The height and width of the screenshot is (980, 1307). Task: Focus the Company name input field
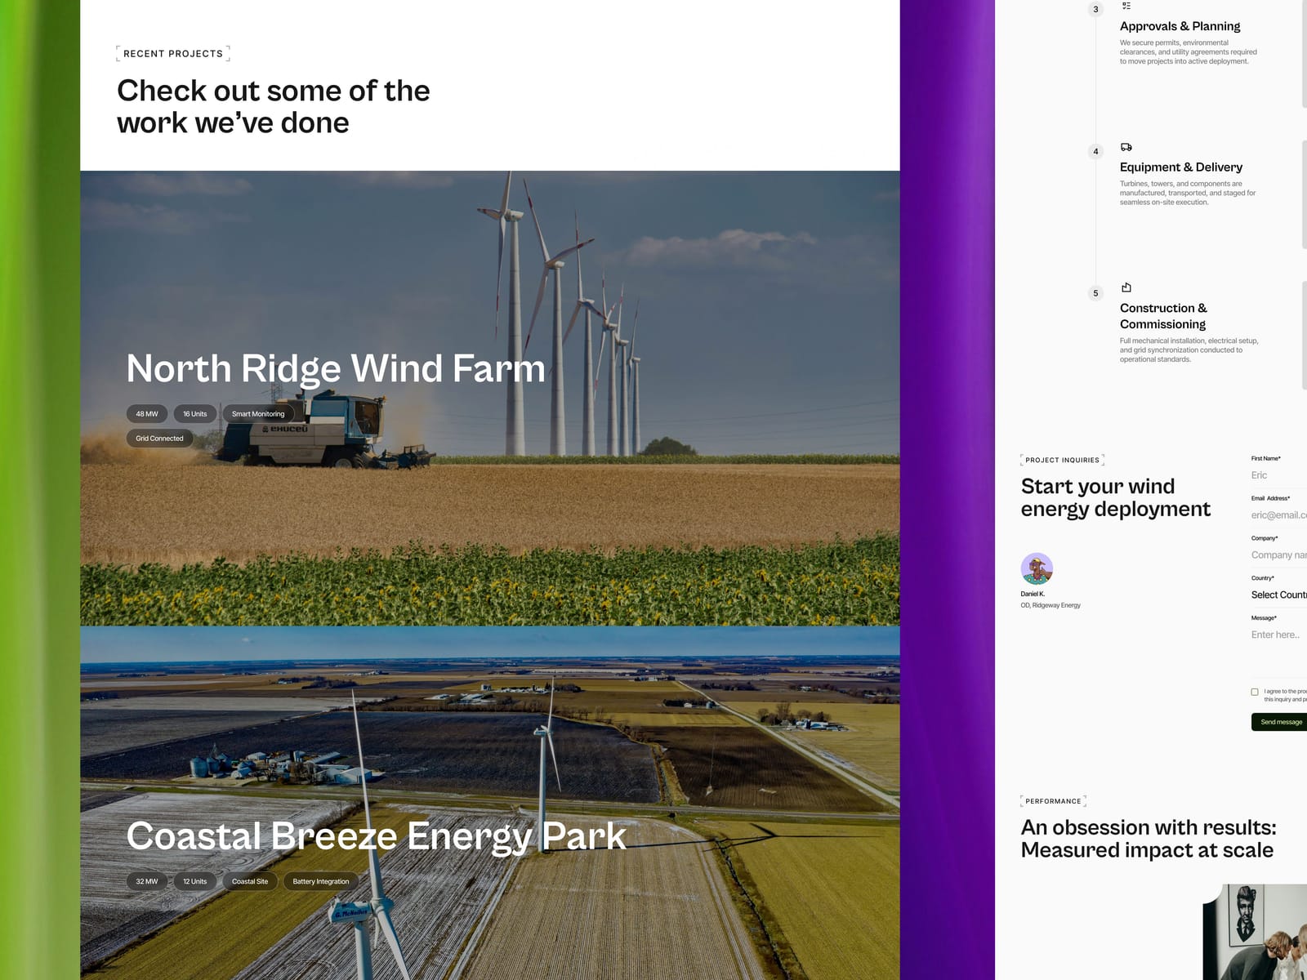click(1278, 555)
